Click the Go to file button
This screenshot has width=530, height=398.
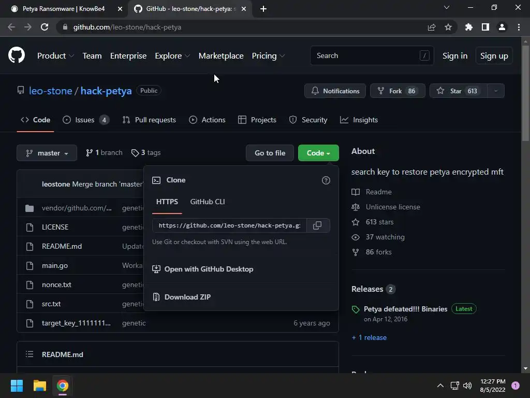[x=270, y=153]
